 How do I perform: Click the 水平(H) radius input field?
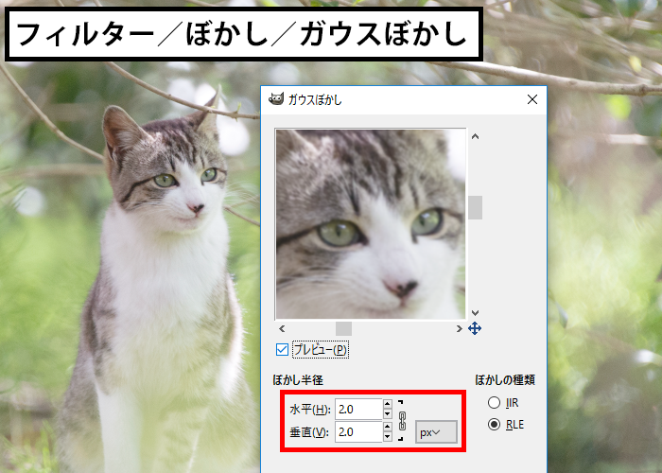[358, 410]
